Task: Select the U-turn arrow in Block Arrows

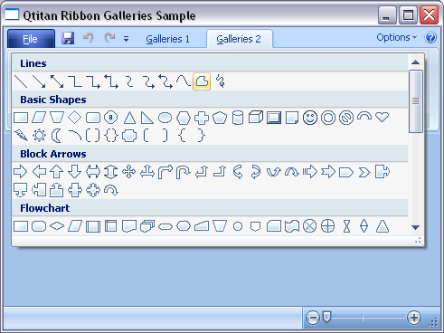Action: tap(184, 172)
